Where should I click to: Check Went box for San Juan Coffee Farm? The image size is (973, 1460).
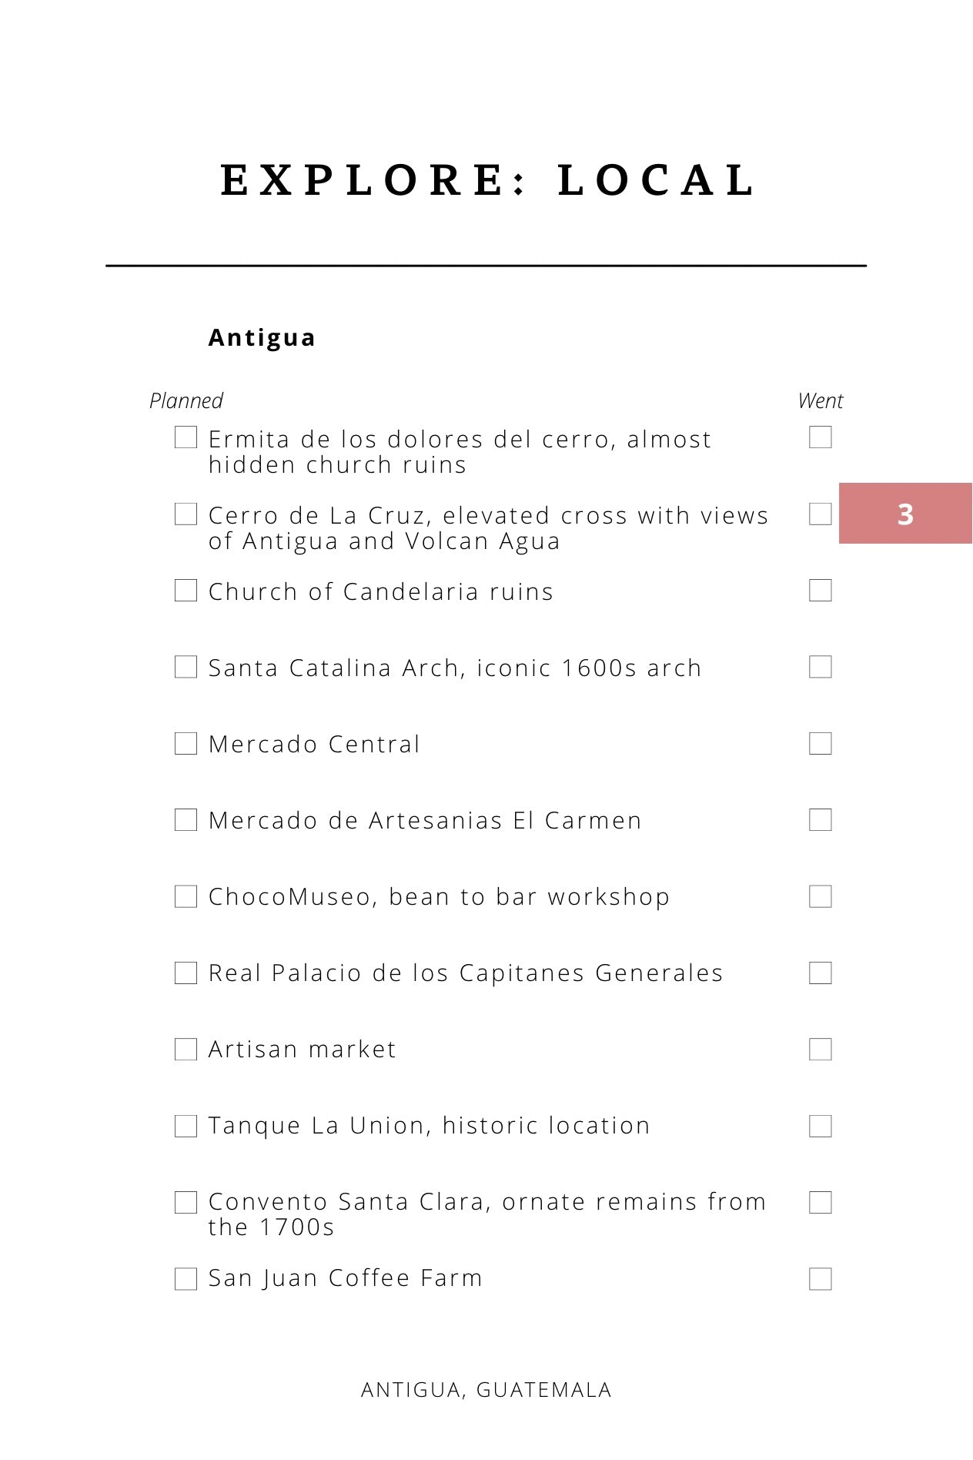(821, 1278)
